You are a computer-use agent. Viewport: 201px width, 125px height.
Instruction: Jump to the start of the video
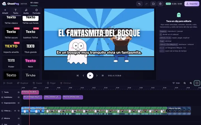pyautogui.click(x=78, y=76)
